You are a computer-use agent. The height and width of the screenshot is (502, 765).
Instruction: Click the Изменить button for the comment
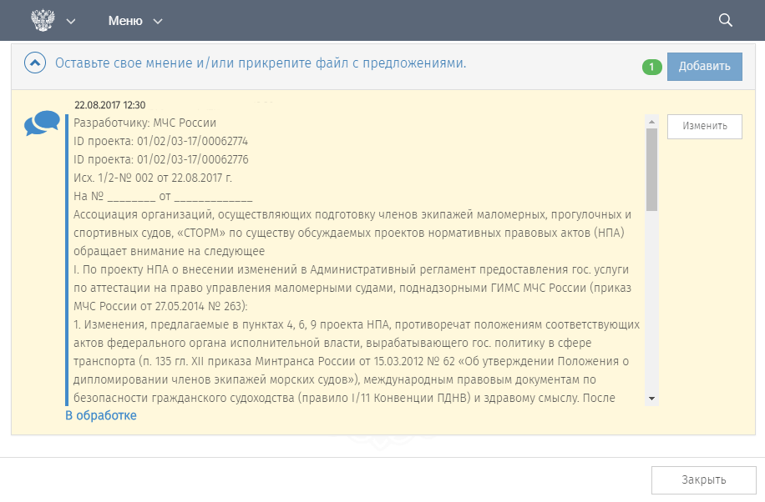click(x=705, y=126)
